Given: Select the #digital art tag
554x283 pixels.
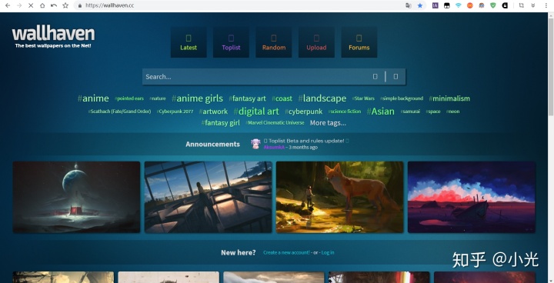Looking at the screenshot, I should (256, 112).
